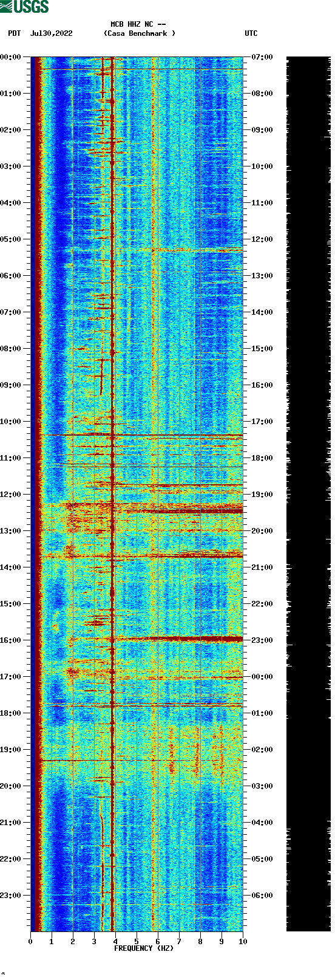Click the 'FREQUENCY (HZ)' axis title
This screenshot has width=335, height=980.
(x=144, y=948)
